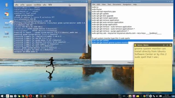Click 'sudo apt-get install gnome-system-monitor' line
This screenshot has width=175, height=98.
[x=110, y=43]
